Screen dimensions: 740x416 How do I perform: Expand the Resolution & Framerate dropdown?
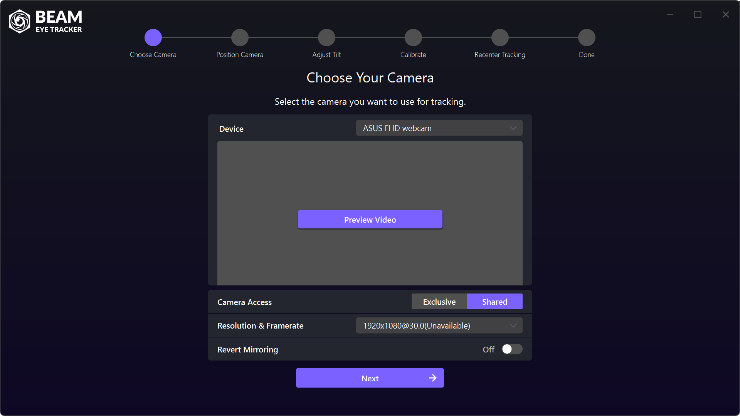point(439,325)
